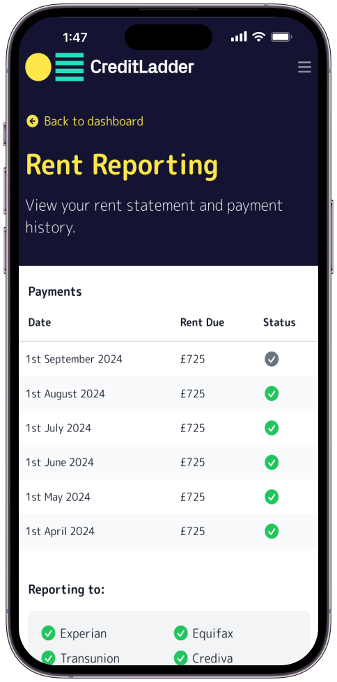Screen dimensions: 337x682
Task: Click green check status for June 2024
Action: [272, 462]
